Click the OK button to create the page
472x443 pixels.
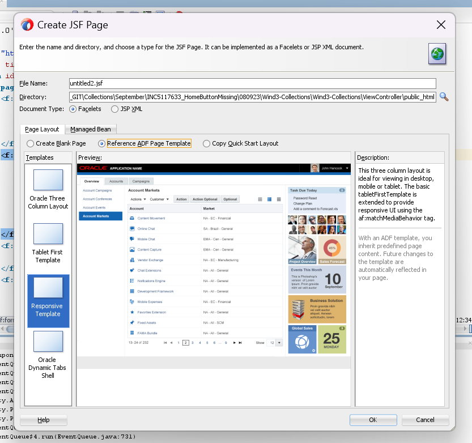pyautogui.click(x=373, y=420)
